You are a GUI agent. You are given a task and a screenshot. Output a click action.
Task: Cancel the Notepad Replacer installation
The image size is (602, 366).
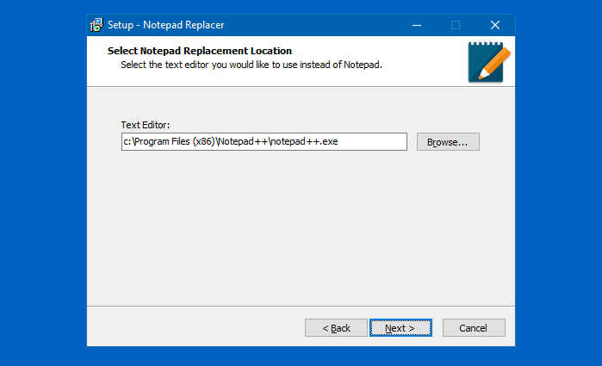click(x=474, y=328)
